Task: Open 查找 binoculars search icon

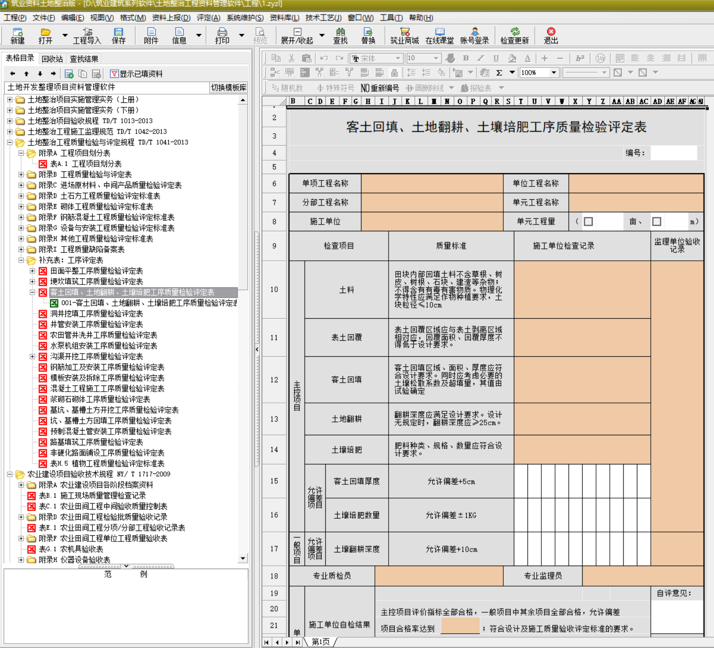Action: [x=341, y=36]
